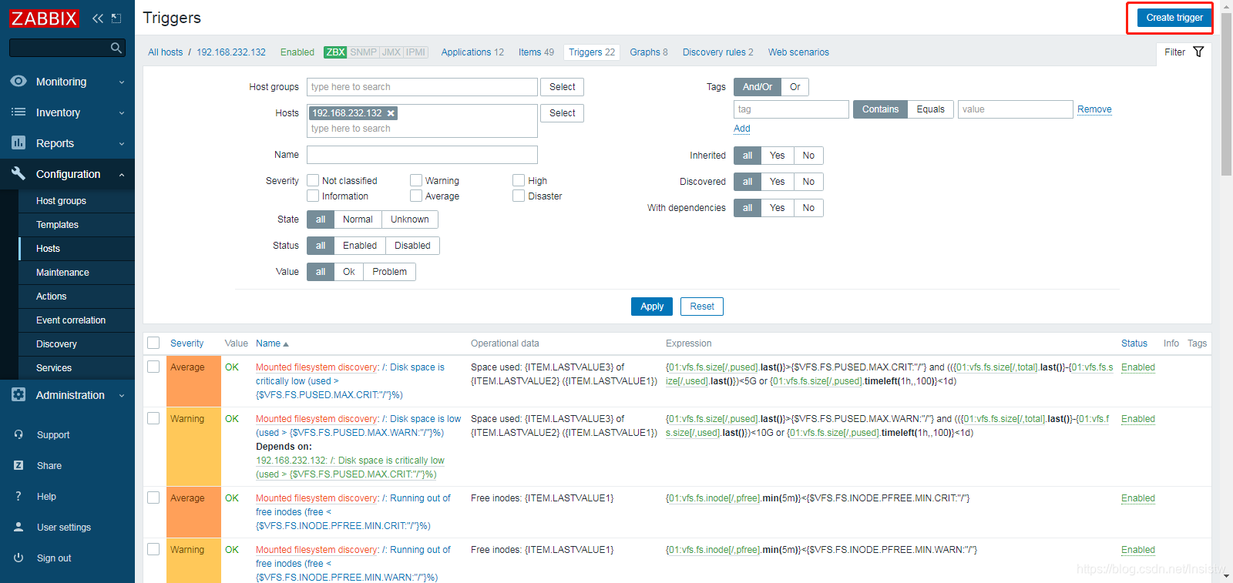Expand the Reports menu chevron
Viewport: 1233px width, 583px height.
122,143
